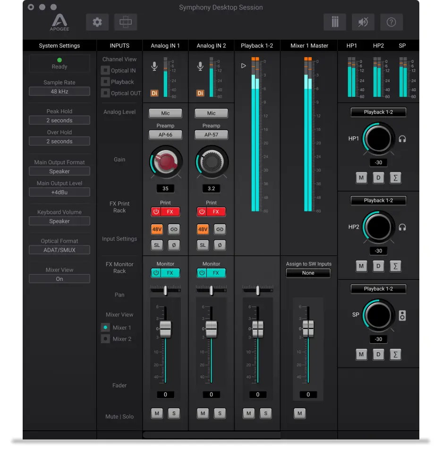Open the help question mark icon
The width and height of the screenshot is (442, 457).
pos(391,22)
